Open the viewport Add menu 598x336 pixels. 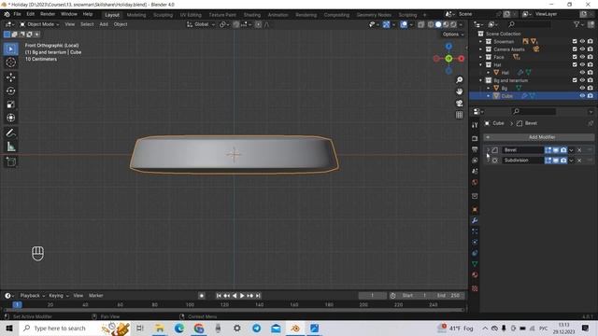pyautogui.click(x=104, y=24)
